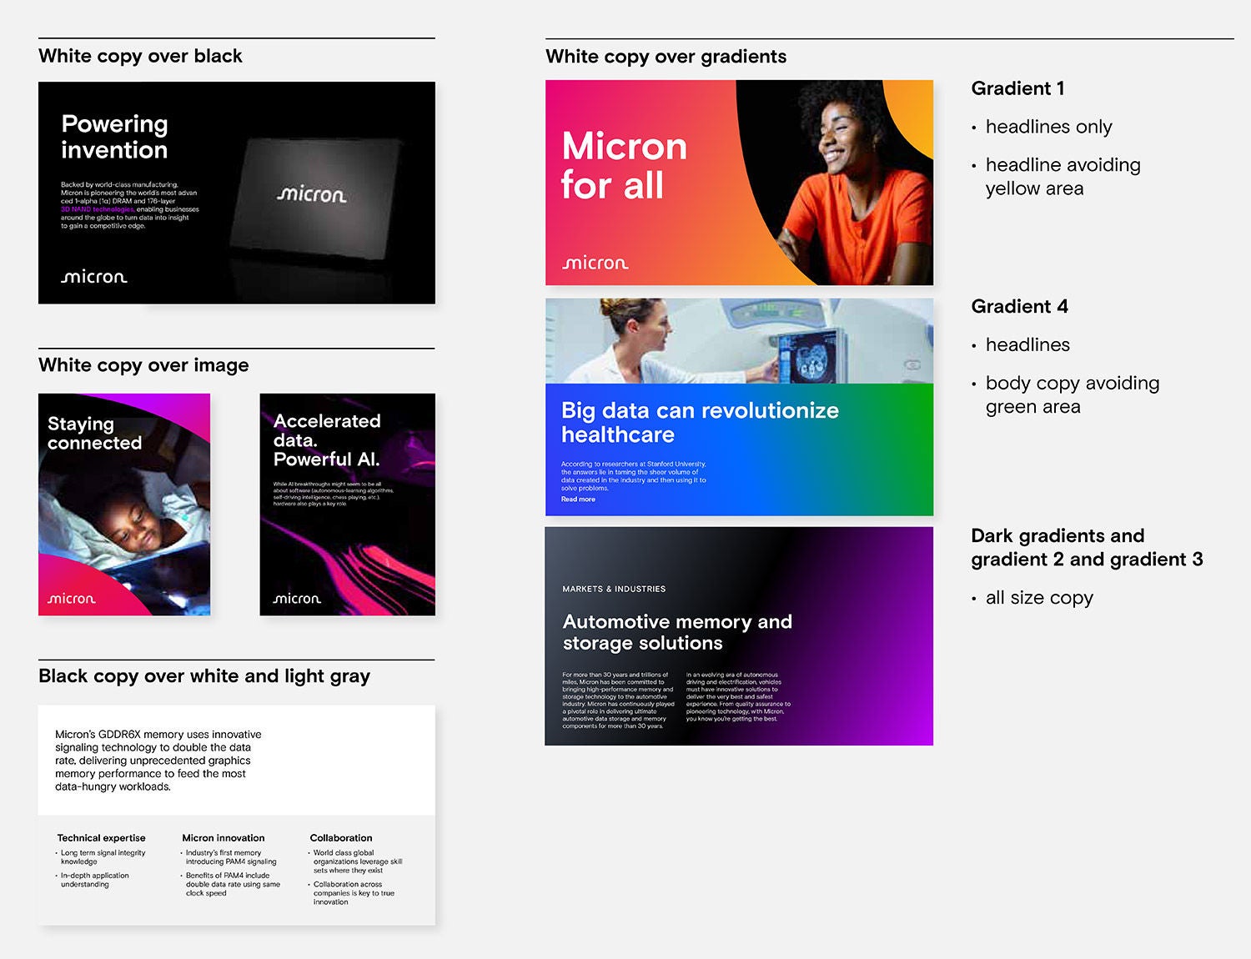1251x959 pixels.
Task: Click "Black copy over white and light gray" heading
Action: pos(204,676)
